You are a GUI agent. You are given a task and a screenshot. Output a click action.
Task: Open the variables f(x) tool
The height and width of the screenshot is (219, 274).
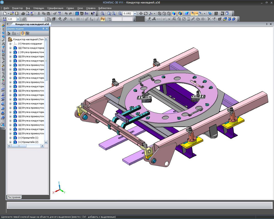pyautogui.click(x=86, y=13)
